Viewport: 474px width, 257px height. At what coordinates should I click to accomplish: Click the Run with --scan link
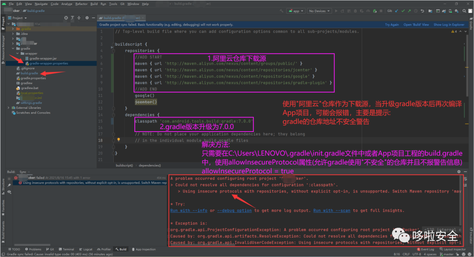pyautogui.click(x=332, y=211)
